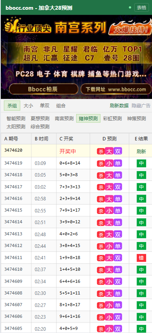Screen dimensions: 152x333
Task: Open the 下载网址 www.bbocc.com link
Action: point(116,89)
